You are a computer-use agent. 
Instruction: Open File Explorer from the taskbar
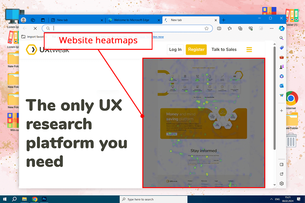(24, 199)
